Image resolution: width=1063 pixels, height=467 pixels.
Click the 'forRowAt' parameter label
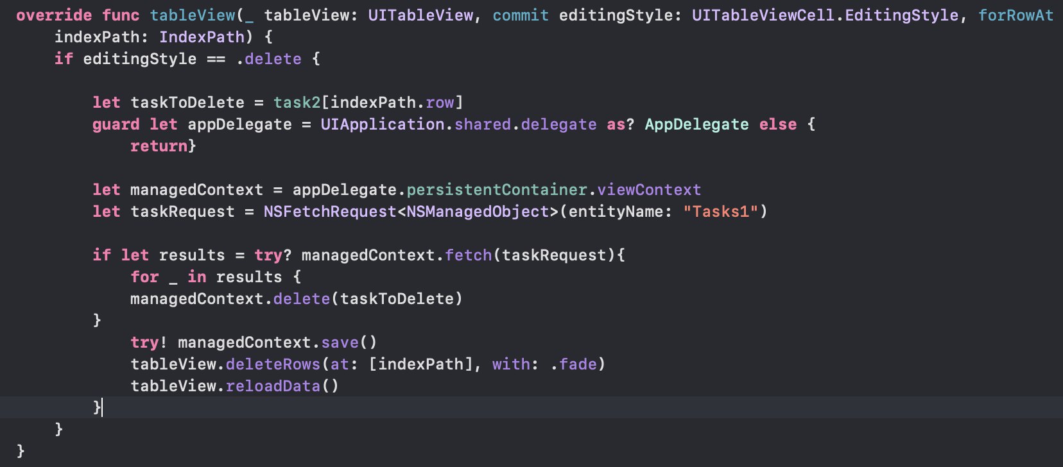coord(1015,15)
